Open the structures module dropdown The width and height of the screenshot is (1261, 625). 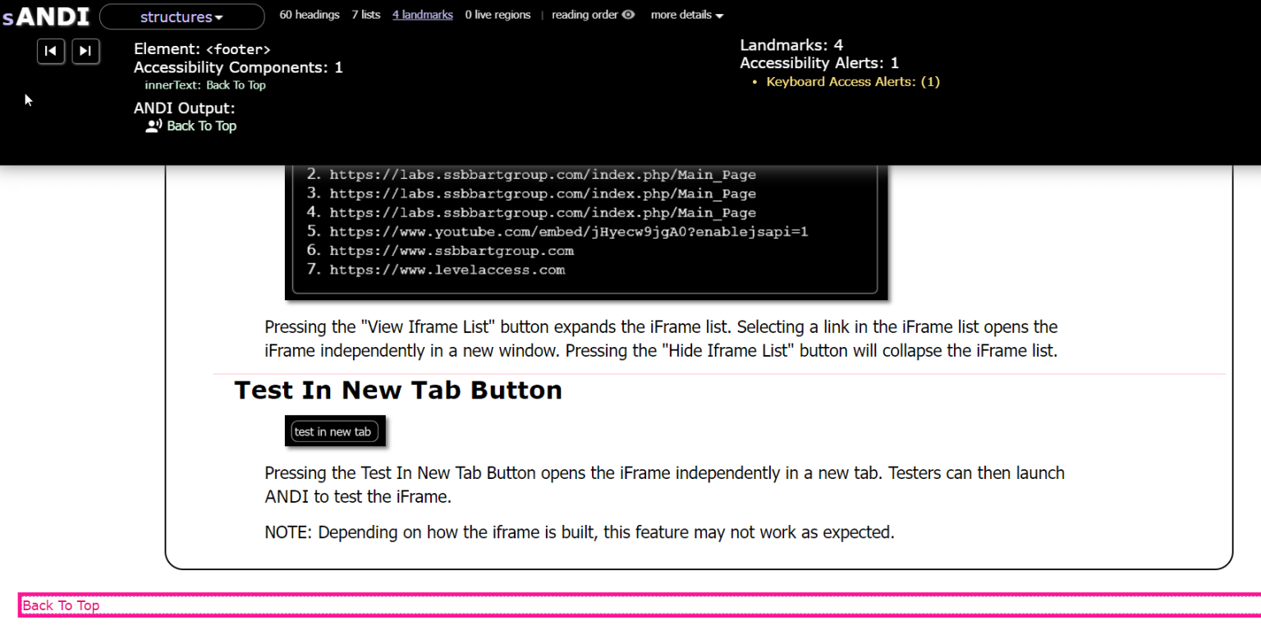[181, 16]
